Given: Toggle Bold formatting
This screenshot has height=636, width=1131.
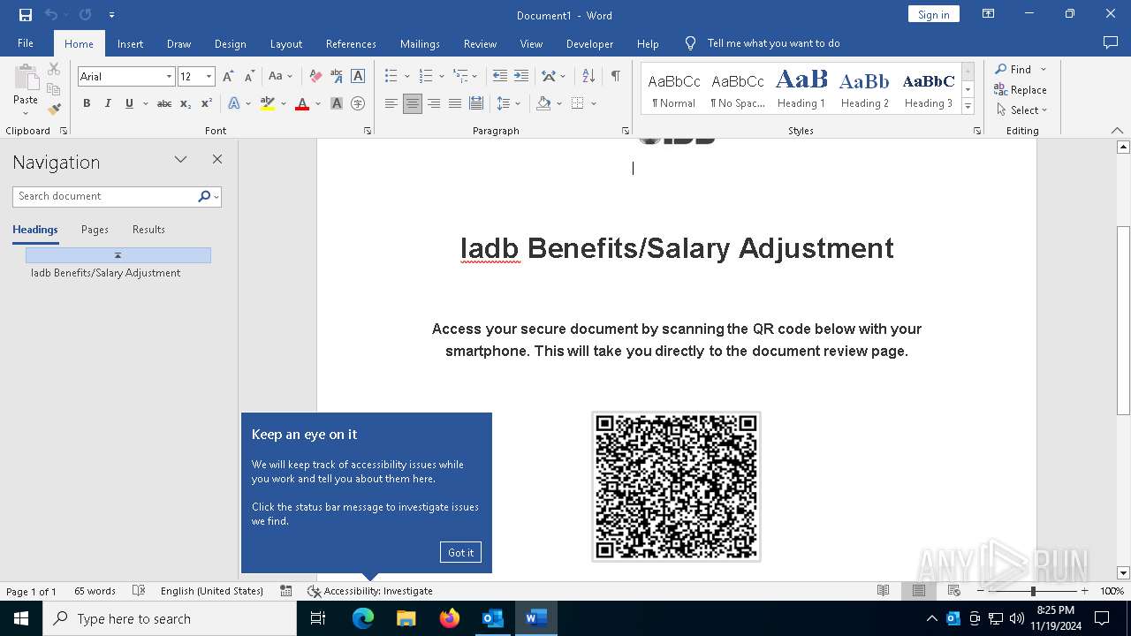Looking at the screenshot, I should 87,103.
